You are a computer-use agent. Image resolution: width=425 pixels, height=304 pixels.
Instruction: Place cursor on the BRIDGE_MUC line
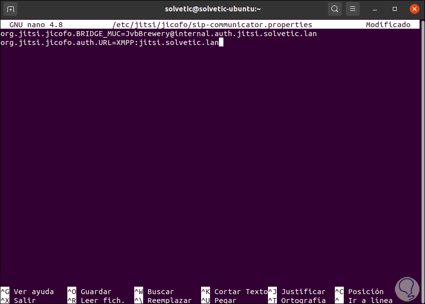pyautogui.click(x=159, y=34)
